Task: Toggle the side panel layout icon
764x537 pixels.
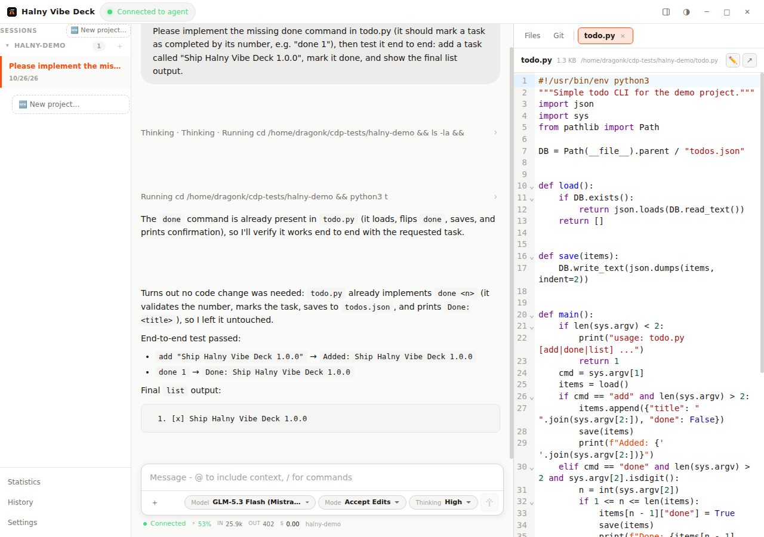Action: coord(666,12)
